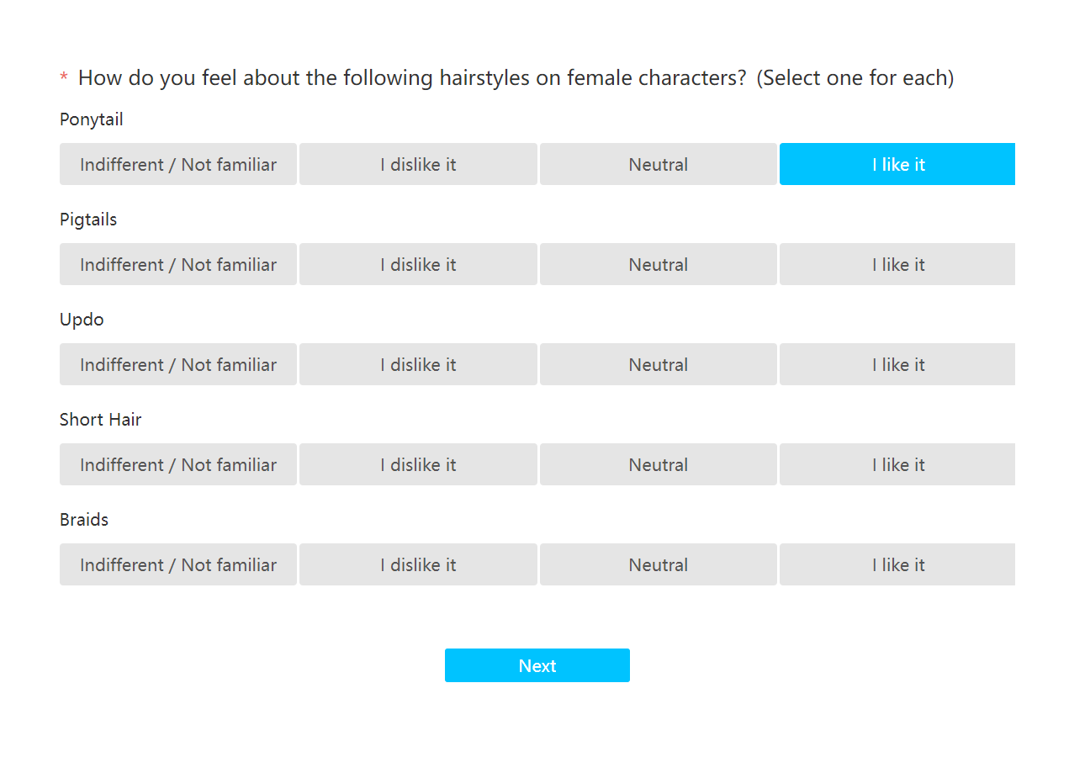Select 'I like it' for Updo
Image resolution: width=1069 pixels, height=773 pixels.
point(897,364)
